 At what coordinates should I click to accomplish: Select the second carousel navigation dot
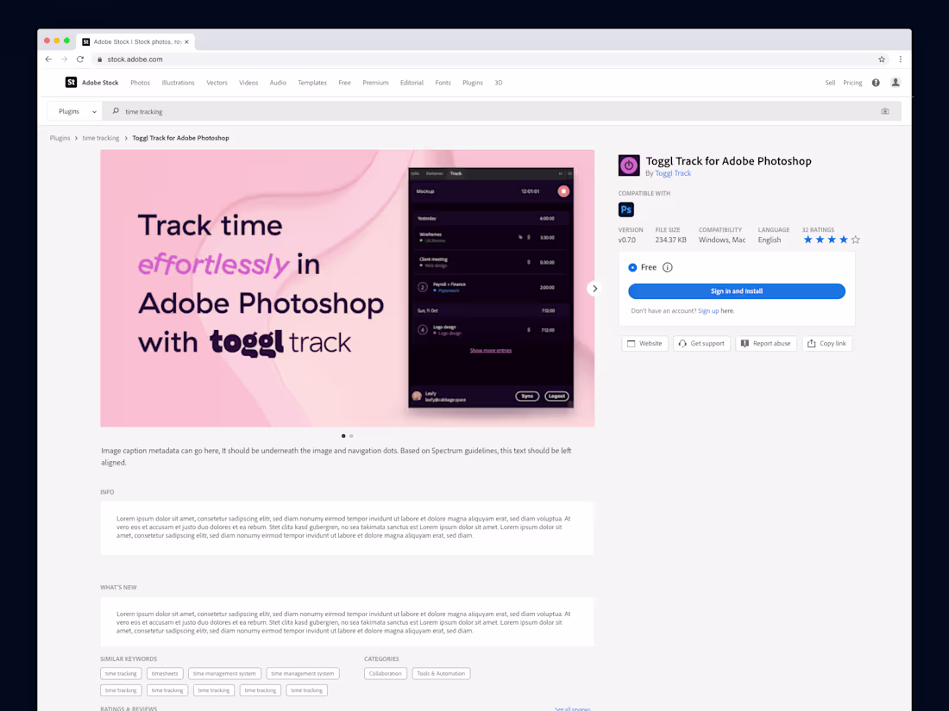[351, 435]
